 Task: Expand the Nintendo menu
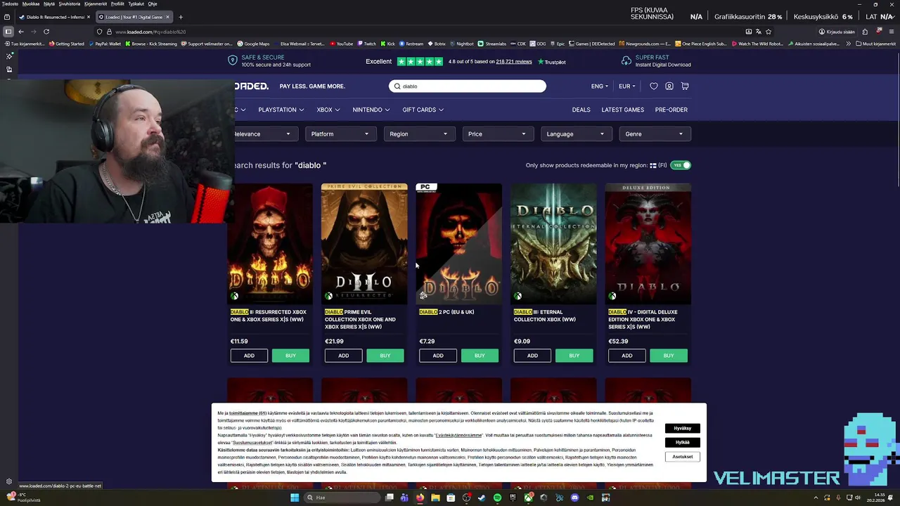(371, 110)
